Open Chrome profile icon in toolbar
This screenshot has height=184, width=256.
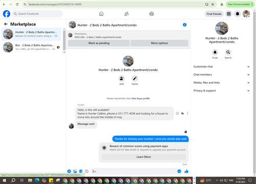pyautogui.click(x=222, y=4)
